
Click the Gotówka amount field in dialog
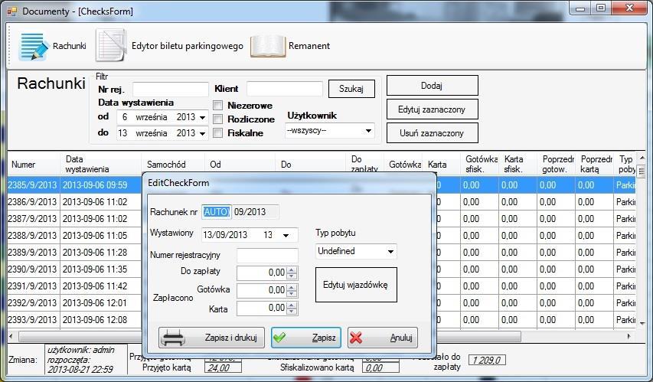click(x=263, y=290)
